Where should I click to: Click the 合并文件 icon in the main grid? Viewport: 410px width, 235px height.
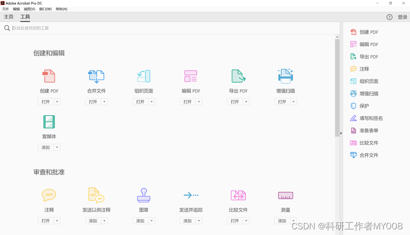pyautogui.click(x=96, y=76)
